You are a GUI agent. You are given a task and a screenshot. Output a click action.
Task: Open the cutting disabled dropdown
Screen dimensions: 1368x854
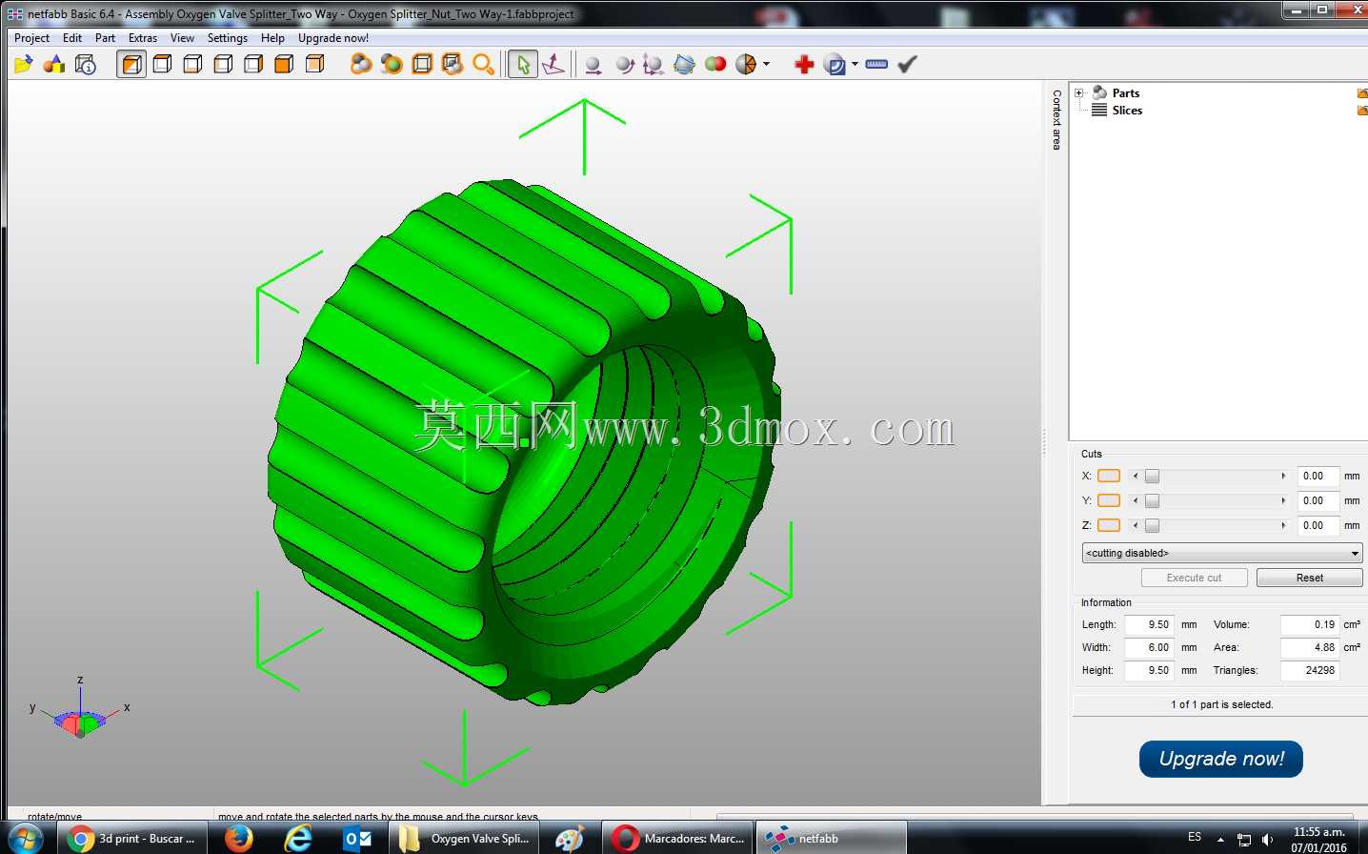click(1221, 553)
